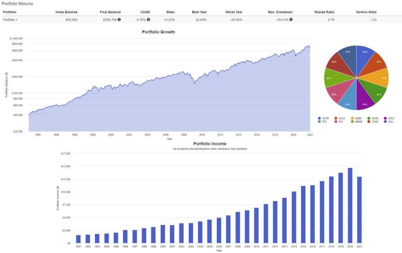Viewport: 402px width, 253px height.
Task: Click the Sharpe Ratio column header
Action: [324, 12]
